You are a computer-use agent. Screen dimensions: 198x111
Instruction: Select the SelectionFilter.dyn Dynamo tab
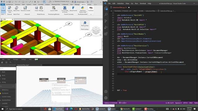tap(23, 65)
